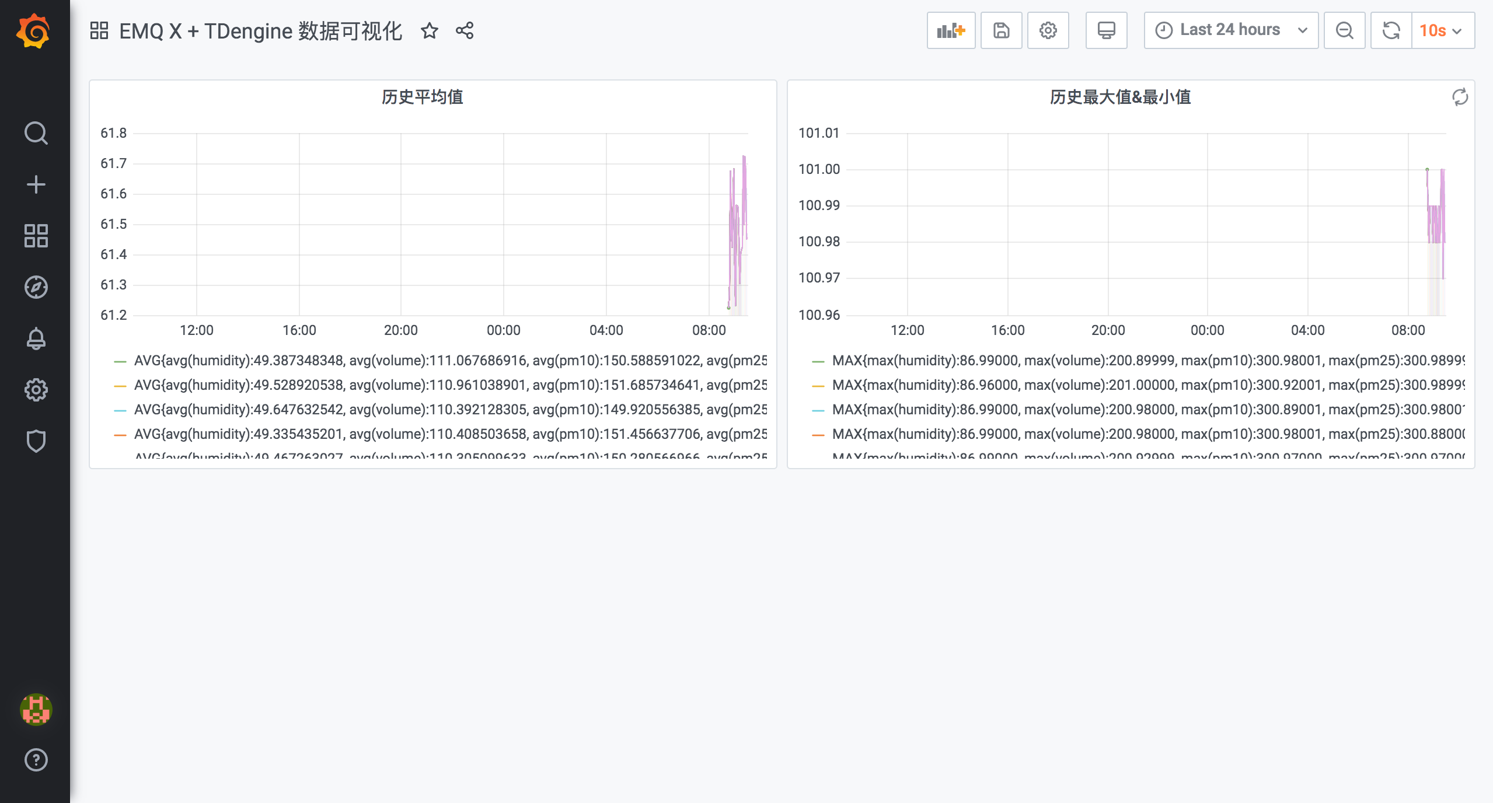Viewport: 1493px width, 803px height.
Task: Open Explore compass icon
Action: pos(36,287)
